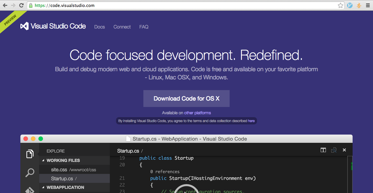Click the open preview icon beside split
373x193 pixels.
pos(334,150)
